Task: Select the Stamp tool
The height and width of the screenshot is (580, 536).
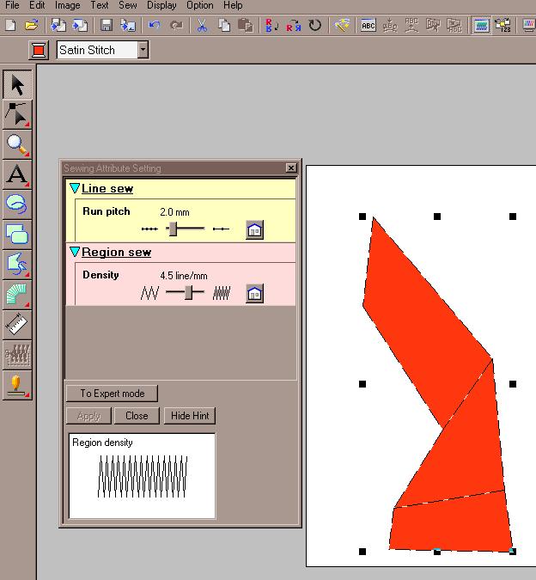Action: tap(17, 385)
